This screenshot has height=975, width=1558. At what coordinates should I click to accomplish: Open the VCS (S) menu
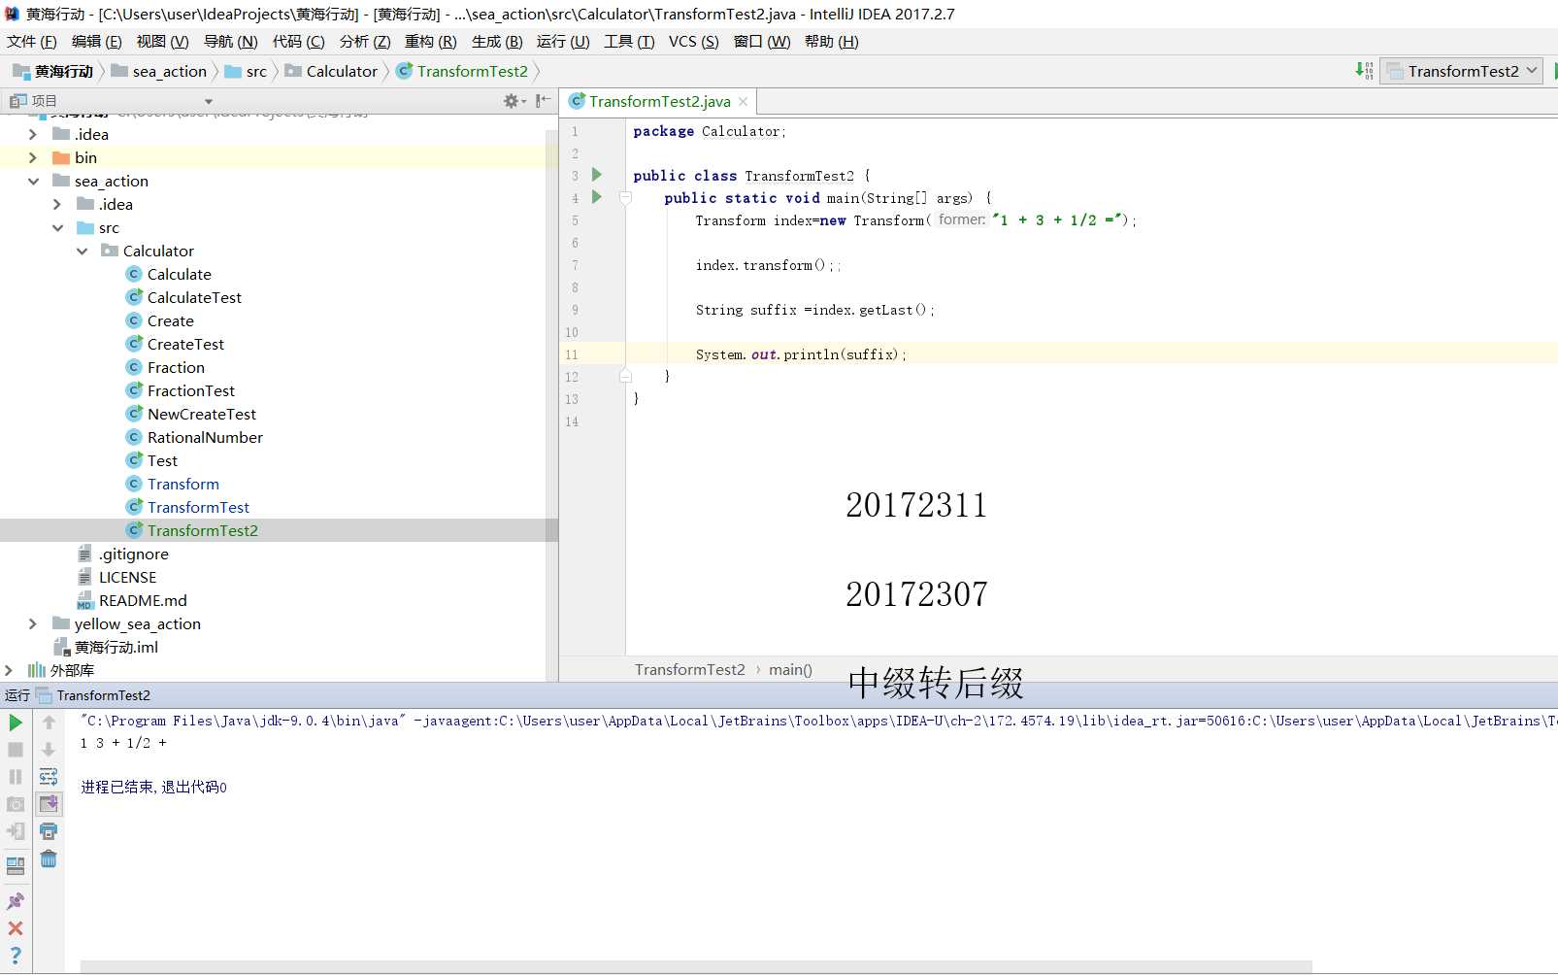[693, 42]
